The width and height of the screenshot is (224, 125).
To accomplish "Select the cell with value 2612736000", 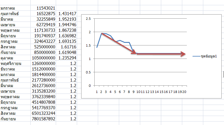I will 43,86.
